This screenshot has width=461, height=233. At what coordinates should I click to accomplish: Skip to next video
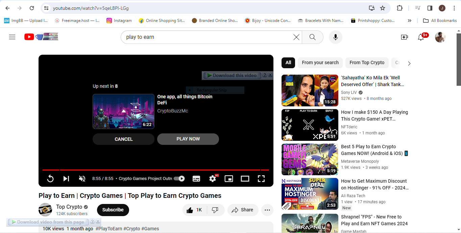pos(66,179)
